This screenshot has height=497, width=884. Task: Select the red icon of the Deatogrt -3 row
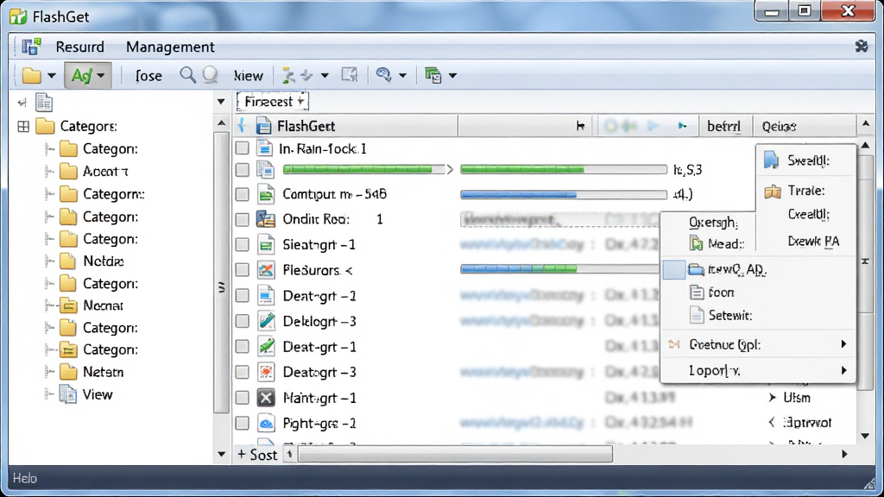[x=266, y=372]
